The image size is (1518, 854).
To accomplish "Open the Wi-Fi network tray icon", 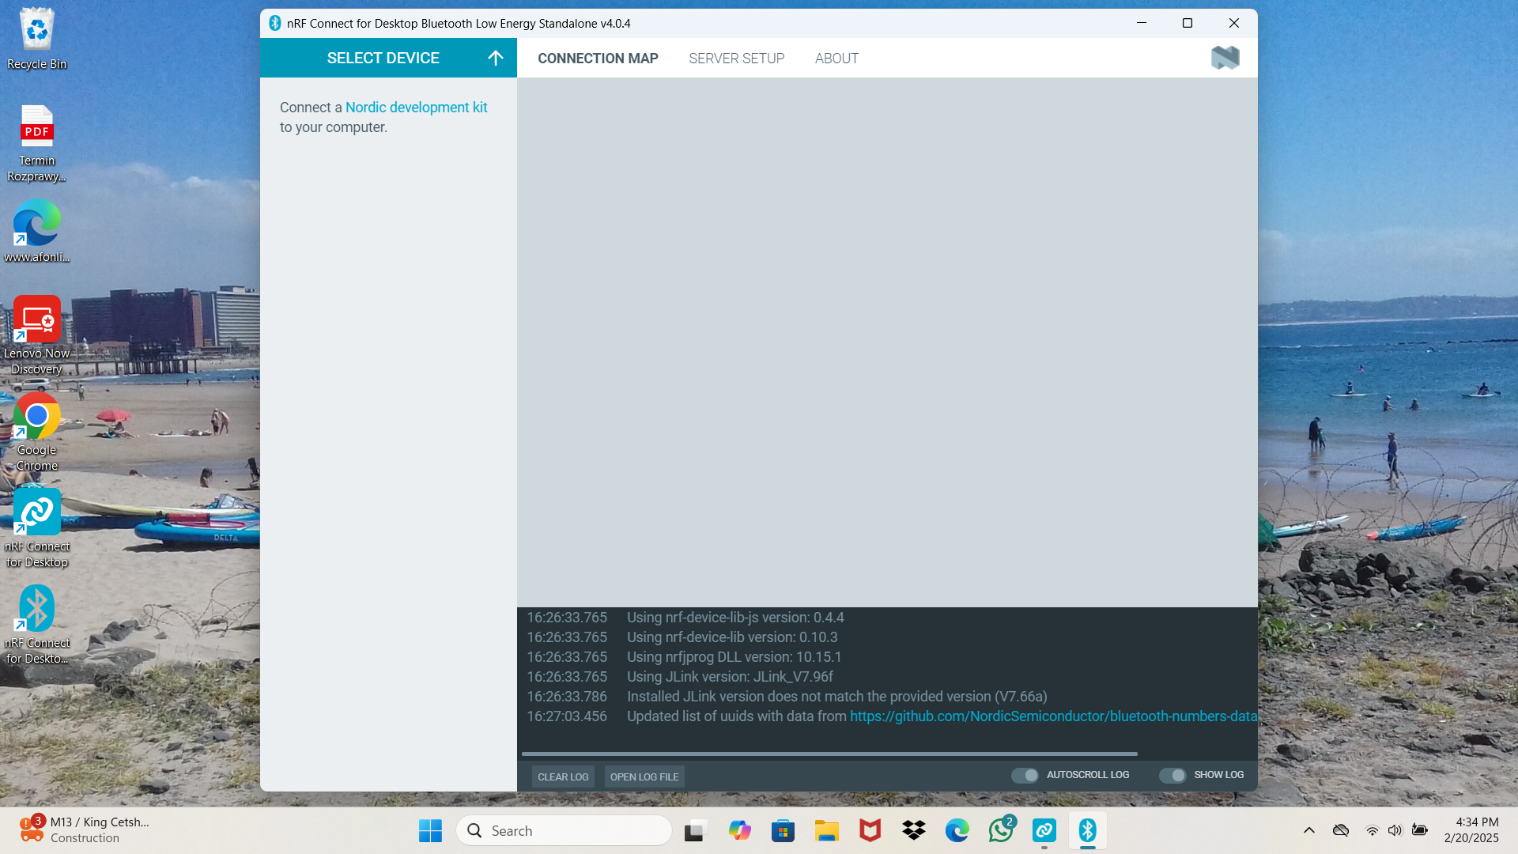I will pyautogui.click(x=1373, y=830).
